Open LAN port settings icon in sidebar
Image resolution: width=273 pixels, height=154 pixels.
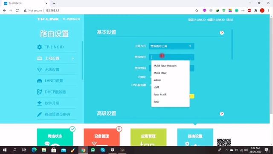(40, 81)
